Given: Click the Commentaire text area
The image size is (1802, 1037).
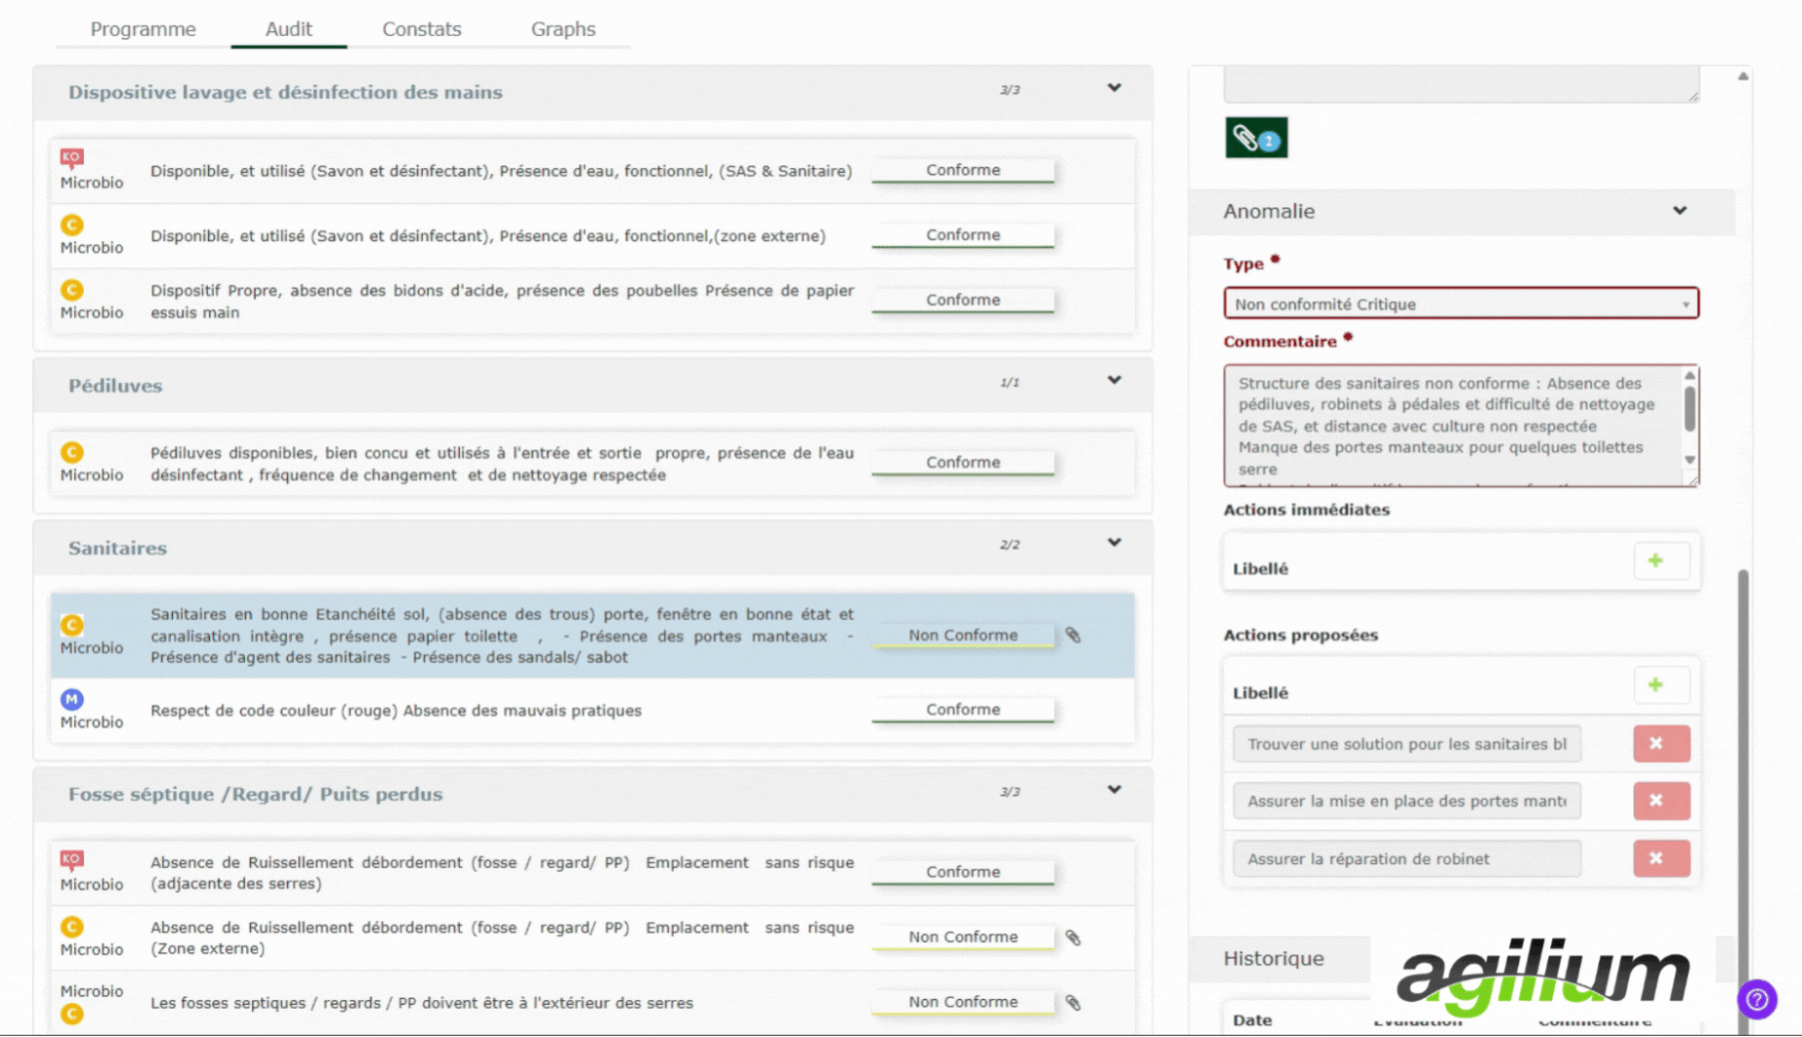Looking at the screenshot, I should (x=1451, y=426).
